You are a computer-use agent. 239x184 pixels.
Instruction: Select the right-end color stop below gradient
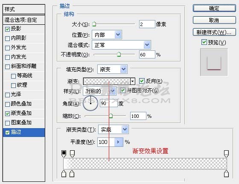point(226,174)
